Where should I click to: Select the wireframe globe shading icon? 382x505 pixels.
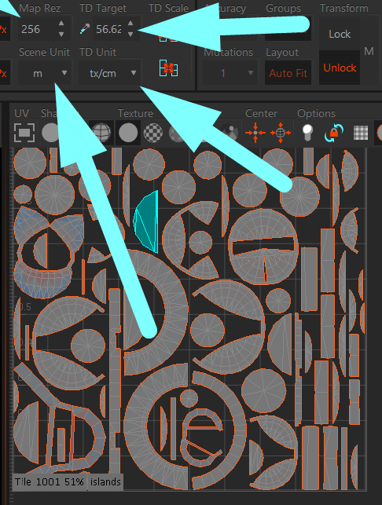[101, 133]
